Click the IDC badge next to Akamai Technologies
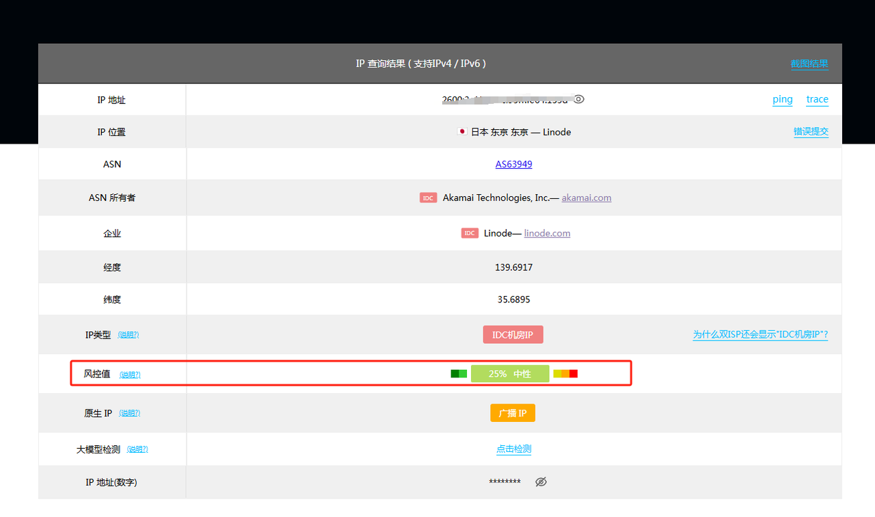 pos(429,198)
